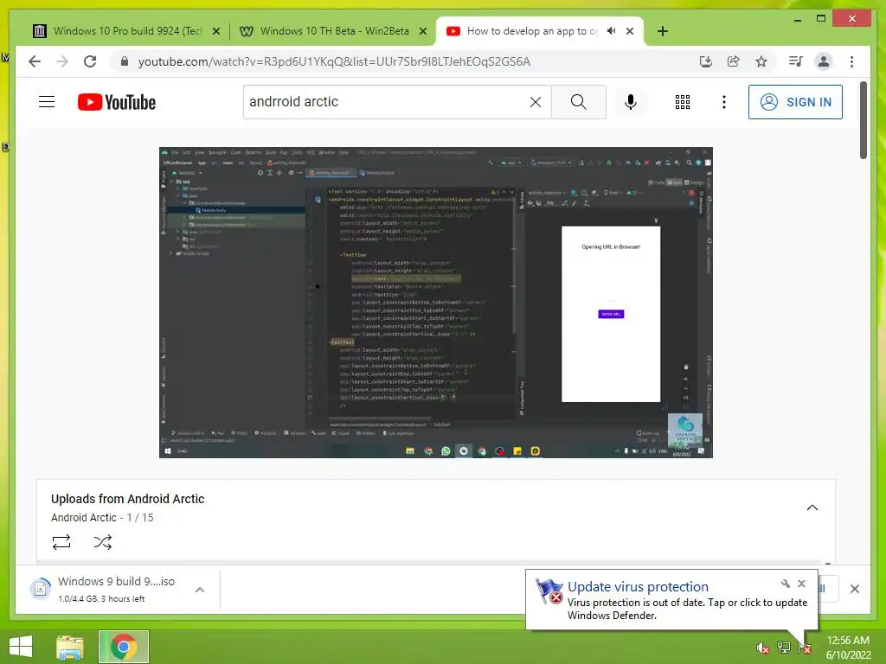Open the taskbar clock showing 12:56 AM
The image size is (886, 664).
[848, 648]
